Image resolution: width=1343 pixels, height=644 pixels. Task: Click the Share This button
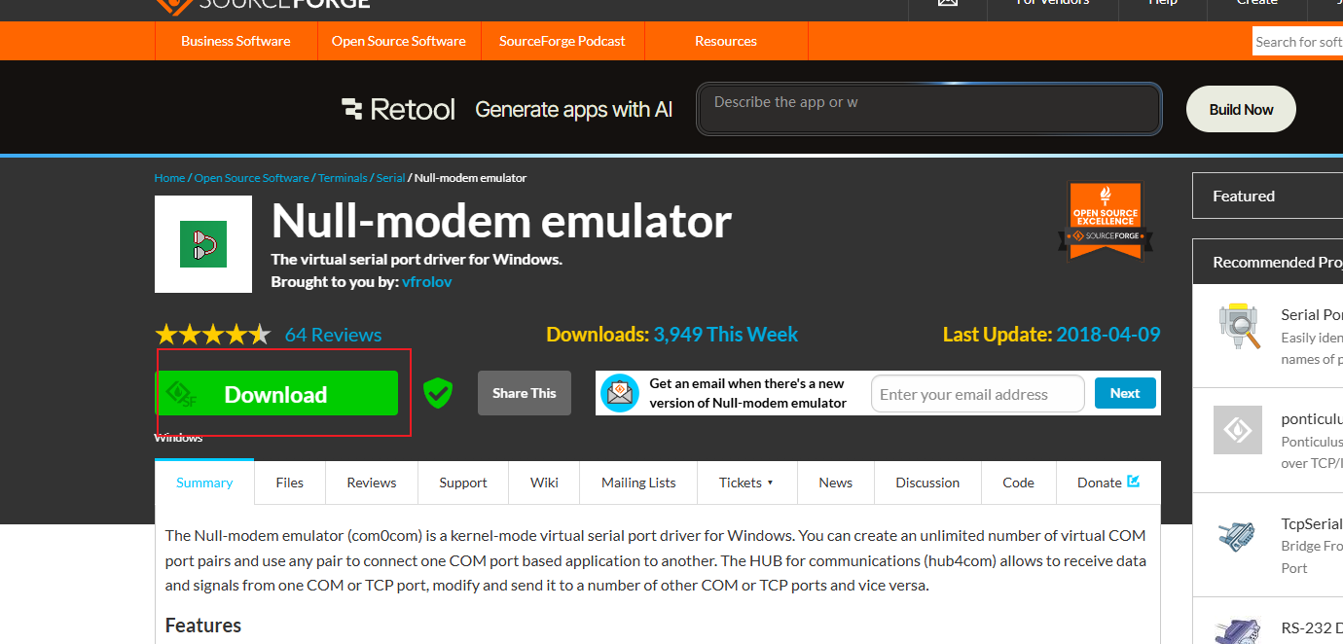pos(525,393)
